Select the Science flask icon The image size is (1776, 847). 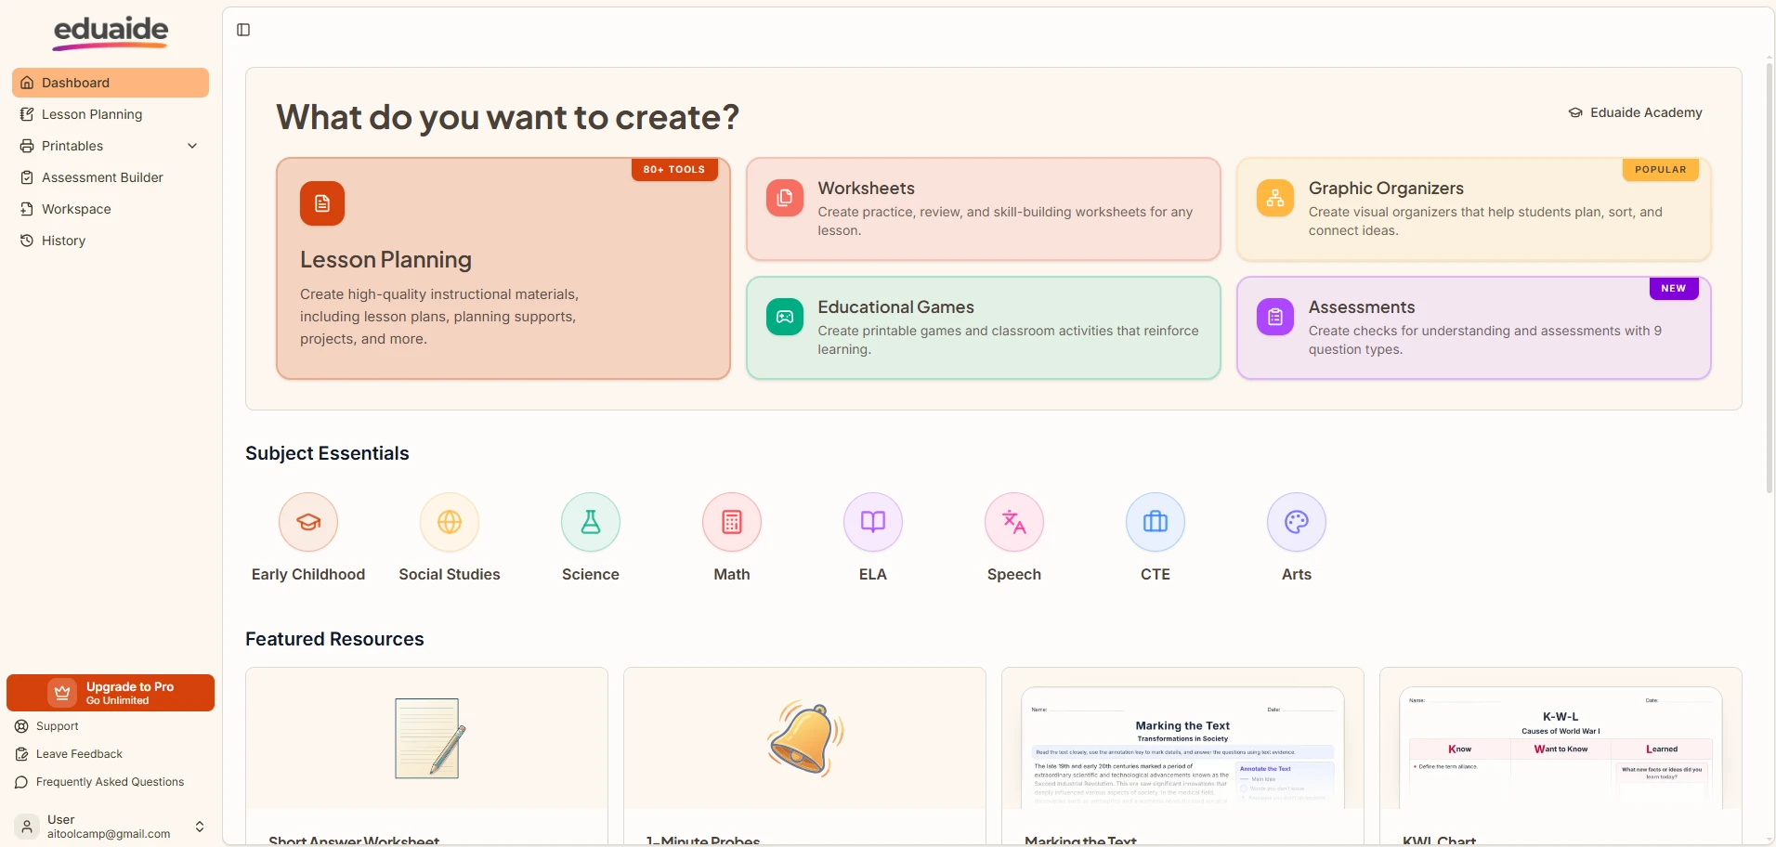coord(591,522)
